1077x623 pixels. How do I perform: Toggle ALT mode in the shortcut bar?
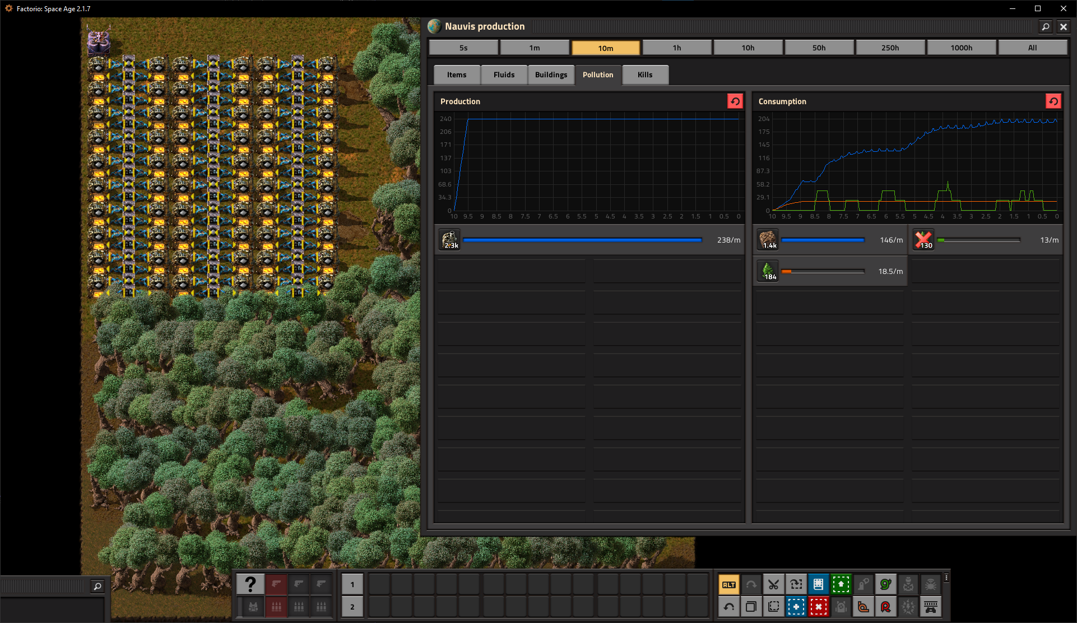[728, 584]
